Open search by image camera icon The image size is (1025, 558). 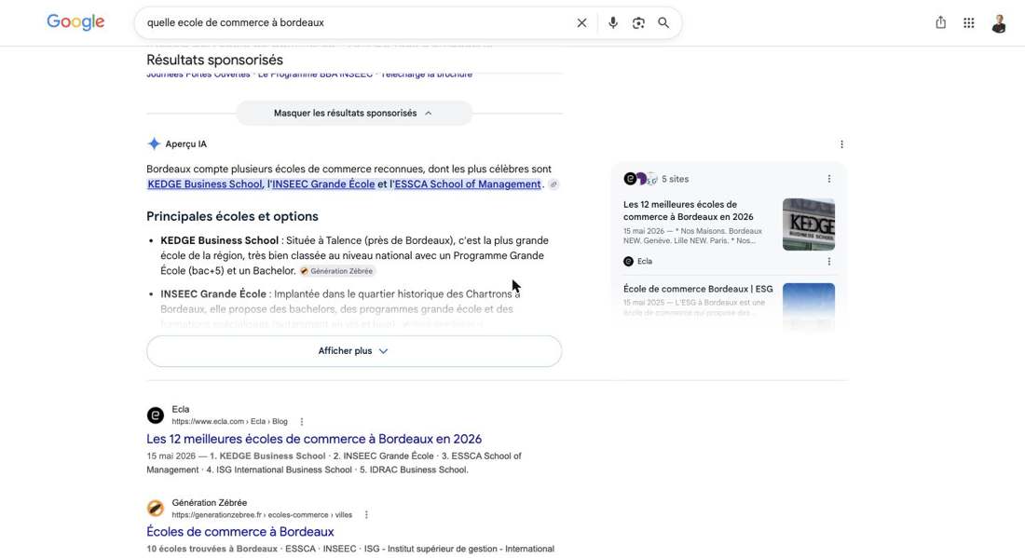pyautogui.click(x=638, y=23)
